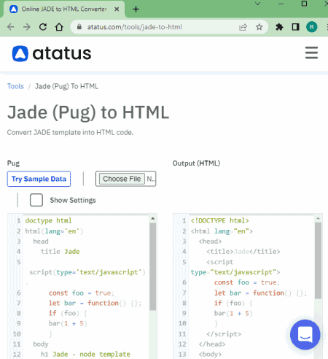Screen dimensions: 328x359
Task: Click the '</script>' line in HTML output
Action: point(224,334)
